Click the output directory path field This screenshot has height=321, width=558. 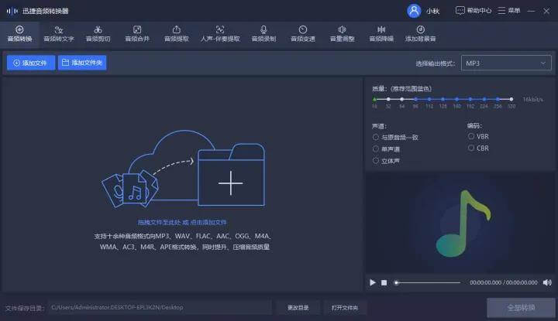(160, 308)
